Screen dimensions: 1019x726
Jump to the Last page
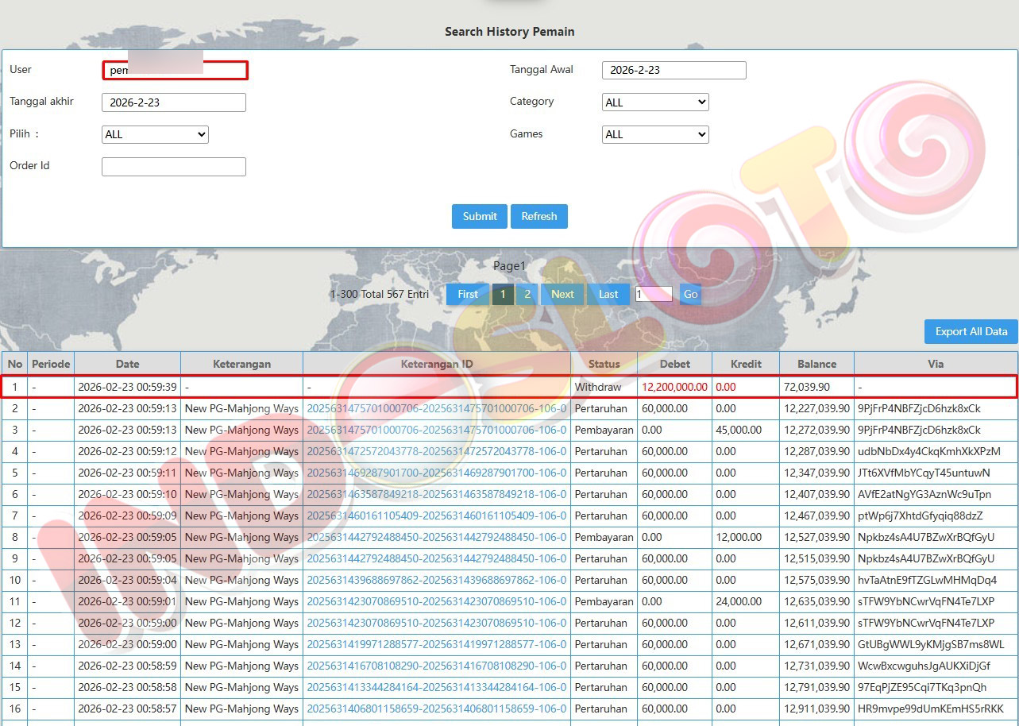[608, 294]
